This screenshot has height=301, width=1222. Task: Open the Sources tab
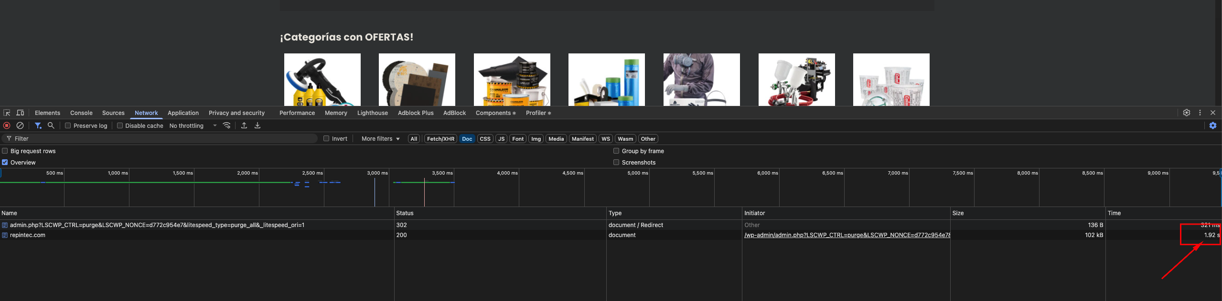coord(113,113)
